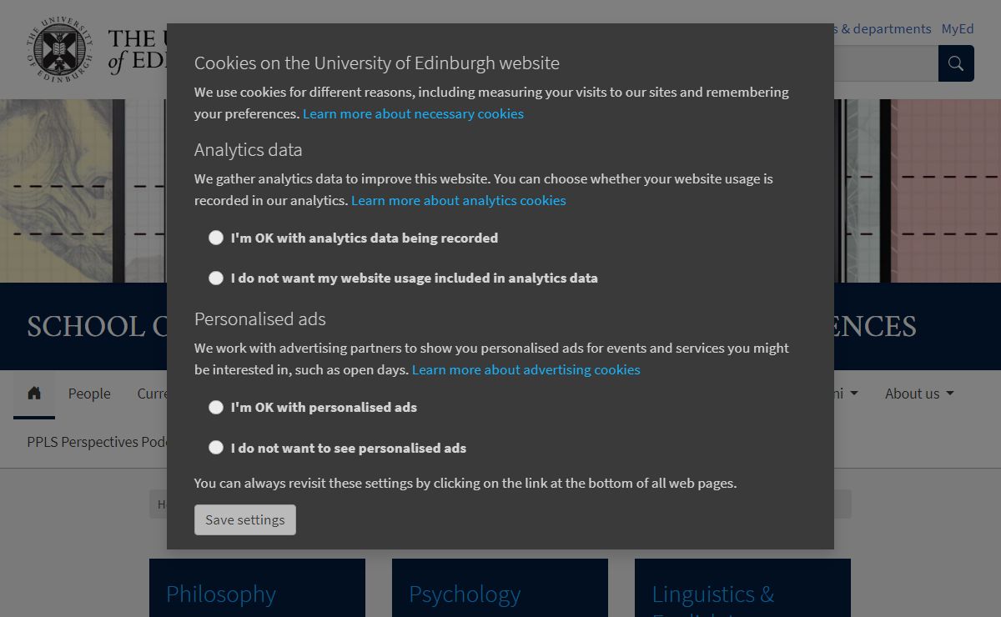
Task: Select OK with analytics data being recorded
Action: click(216, 238)
